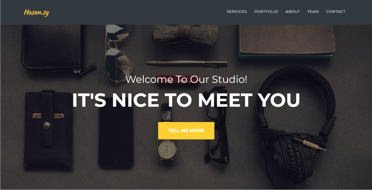372x190 pixels.
Task: Open the Services section
Action: coord(237,12)
